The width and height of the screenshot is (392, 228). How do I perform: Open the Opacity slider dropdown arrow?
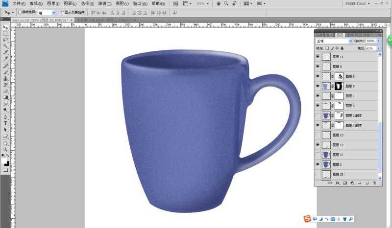(379, 41)
